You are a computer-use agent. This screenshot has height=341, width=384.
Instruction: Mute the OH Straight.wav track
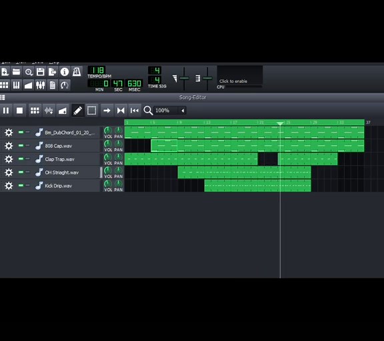point(21,172)
